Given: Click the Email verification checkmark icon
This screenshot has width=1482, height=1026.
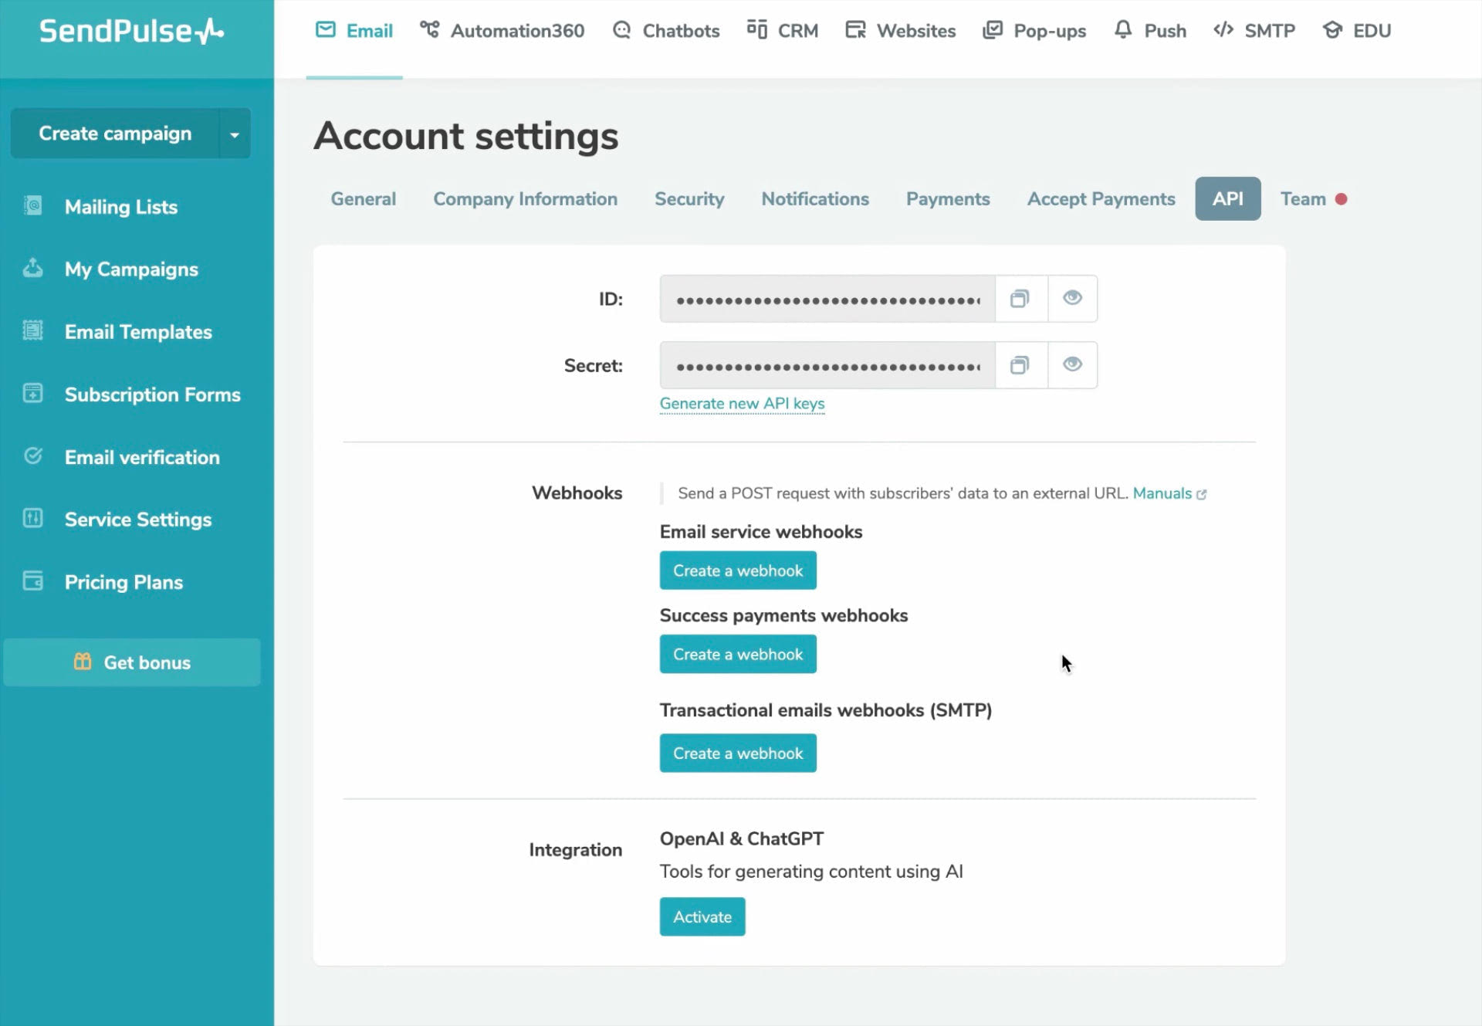Looking at the screenshot, I should [32, 455].
